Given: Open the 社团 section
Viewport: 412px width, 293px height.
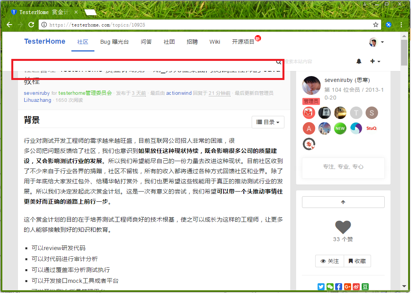Looking at the screenshot, I should (169, 42).
